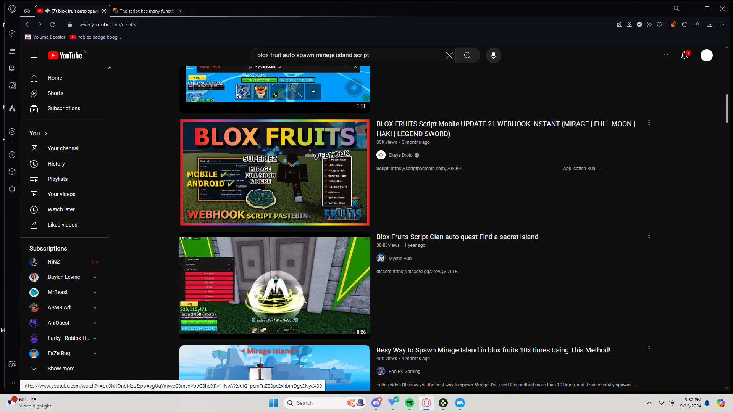Open the YouTube guide hamburger menu
Screen dimensions: 733x412
coord(34,55)
